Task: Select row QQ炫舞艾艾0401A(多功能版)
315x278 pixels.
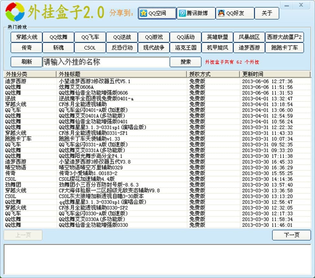Action: [157, 116]
